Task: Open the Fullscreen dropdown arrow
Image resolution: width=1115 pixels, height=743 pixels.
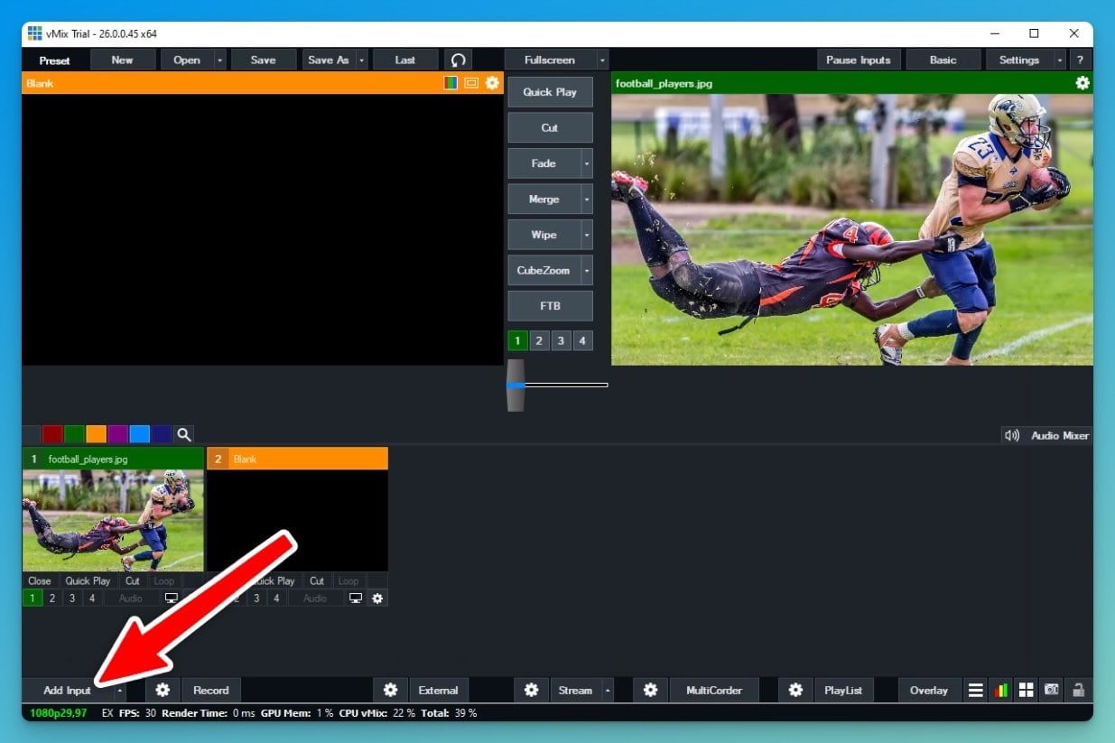Action: pos(601,60)
